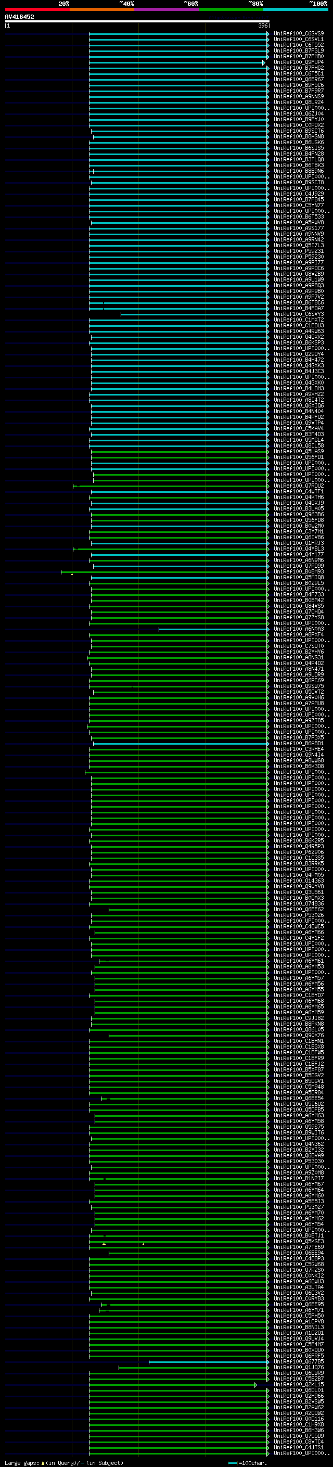Select hit label UniRef100_C4J929
Screen dimensions: 333x1467
pyautogui.click(x=299, y=194)
